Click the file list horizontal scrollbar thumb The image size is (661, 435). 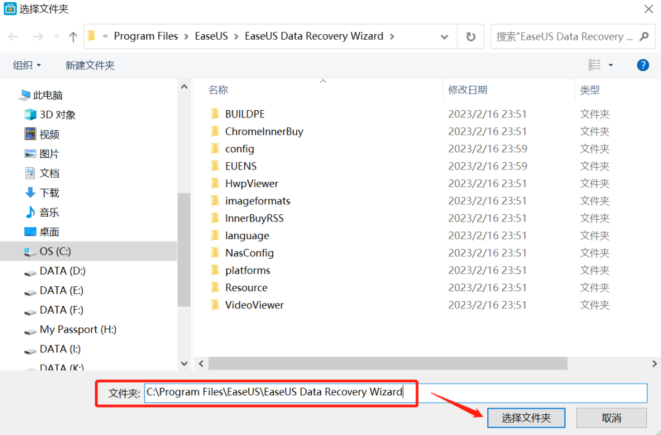coord(388,363)
